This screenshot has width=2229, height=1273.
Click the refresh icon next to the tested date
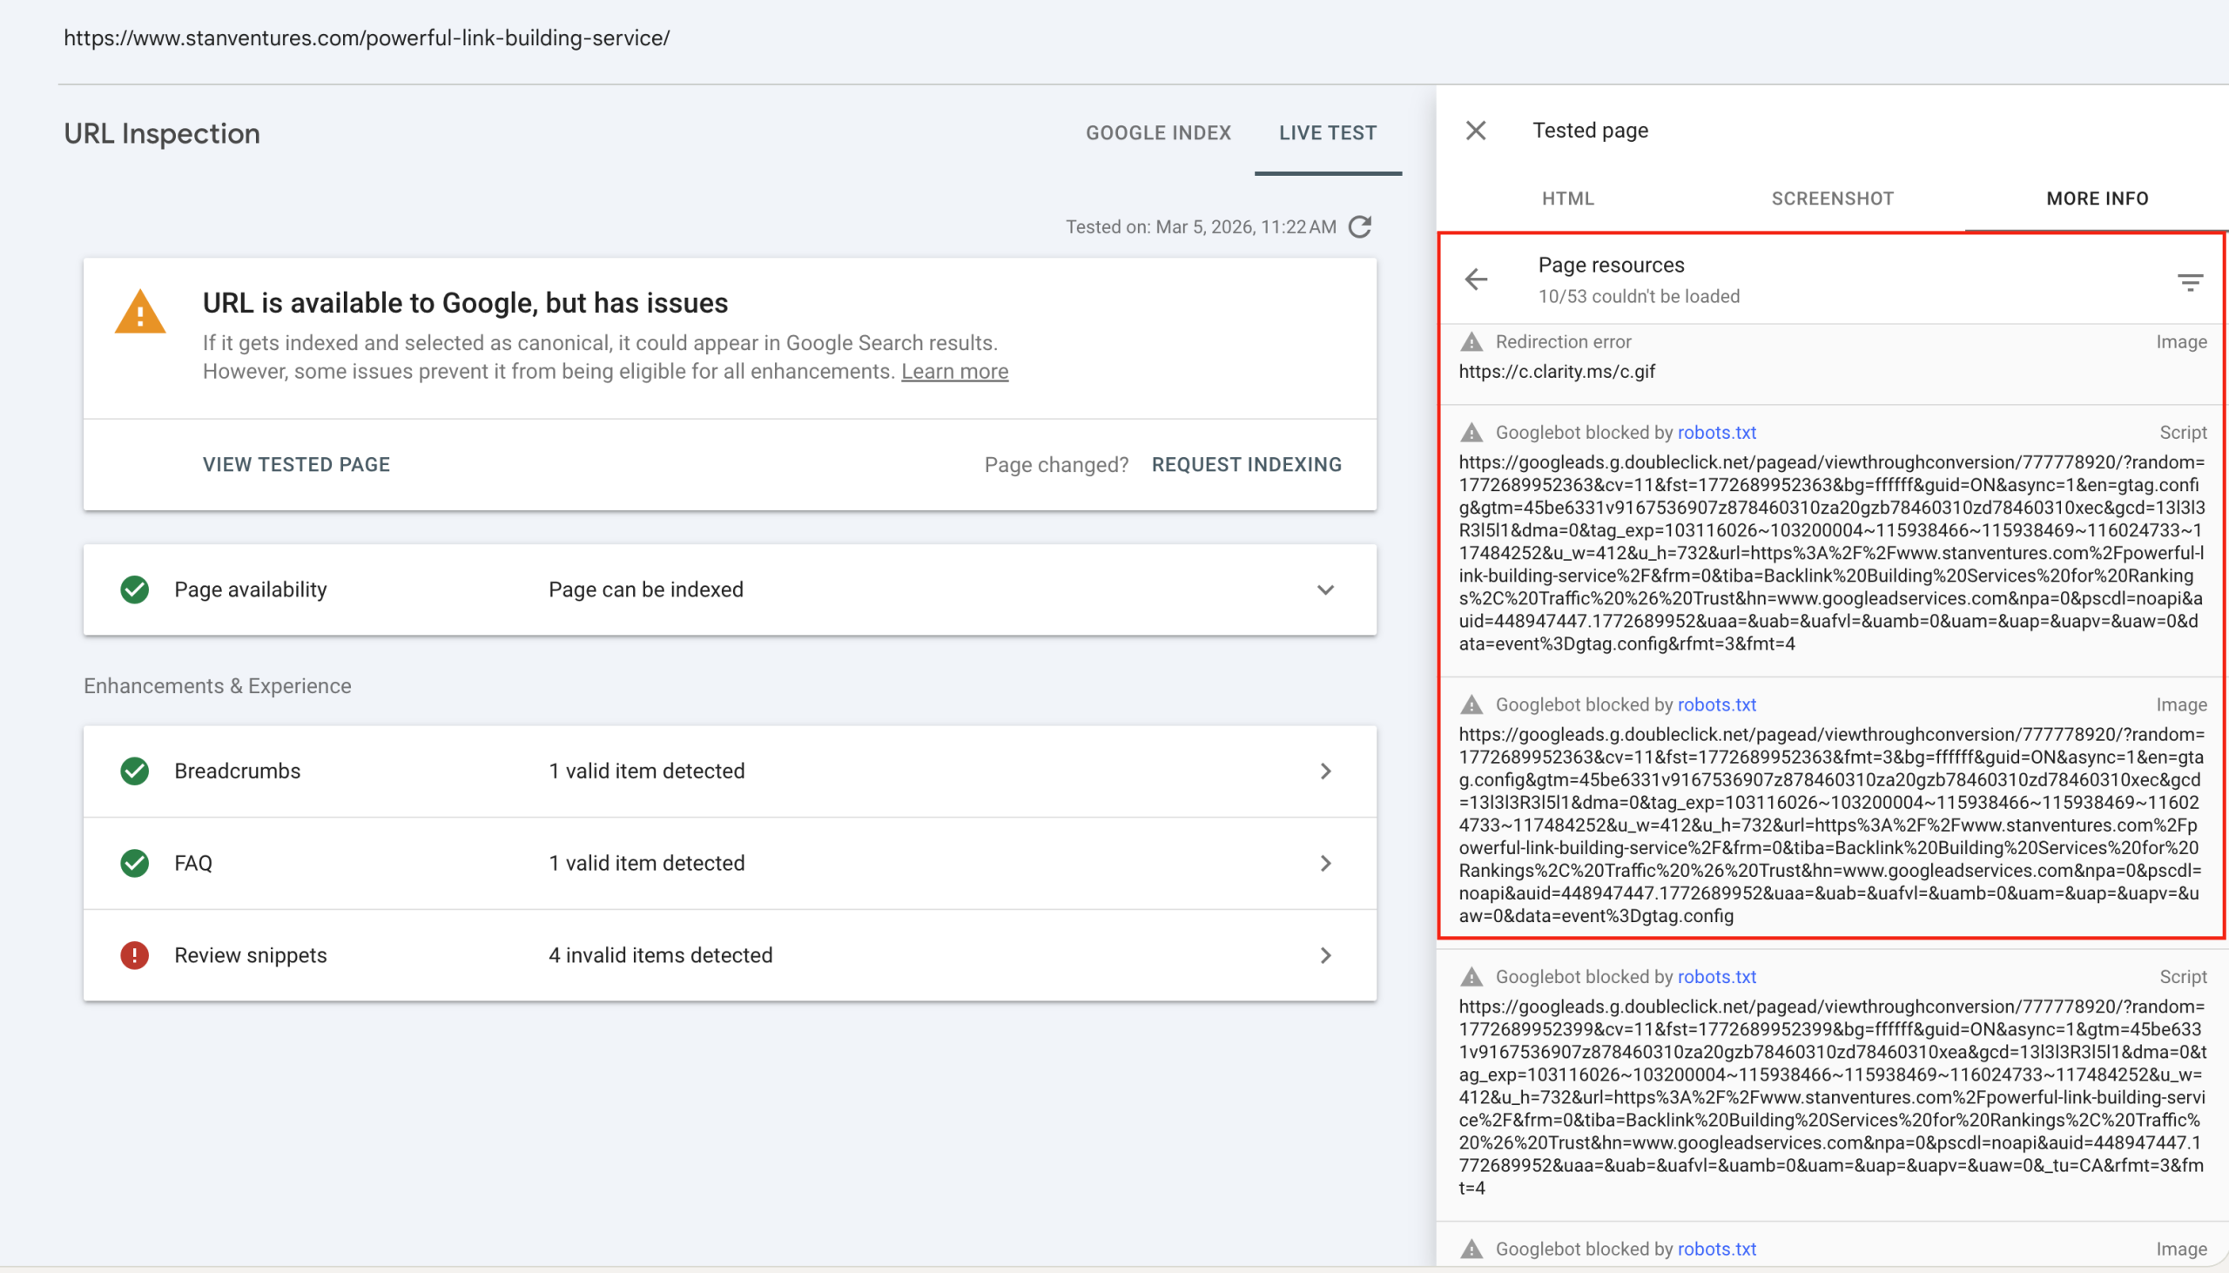pos(1359,227)
